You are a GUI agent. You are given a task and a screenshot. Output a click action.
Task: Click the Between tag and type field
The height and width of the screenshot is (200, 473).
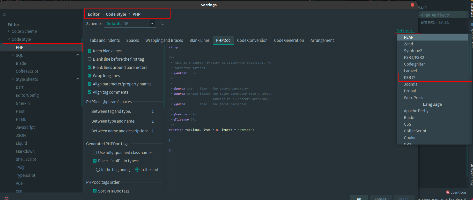[x=156, y=111]
